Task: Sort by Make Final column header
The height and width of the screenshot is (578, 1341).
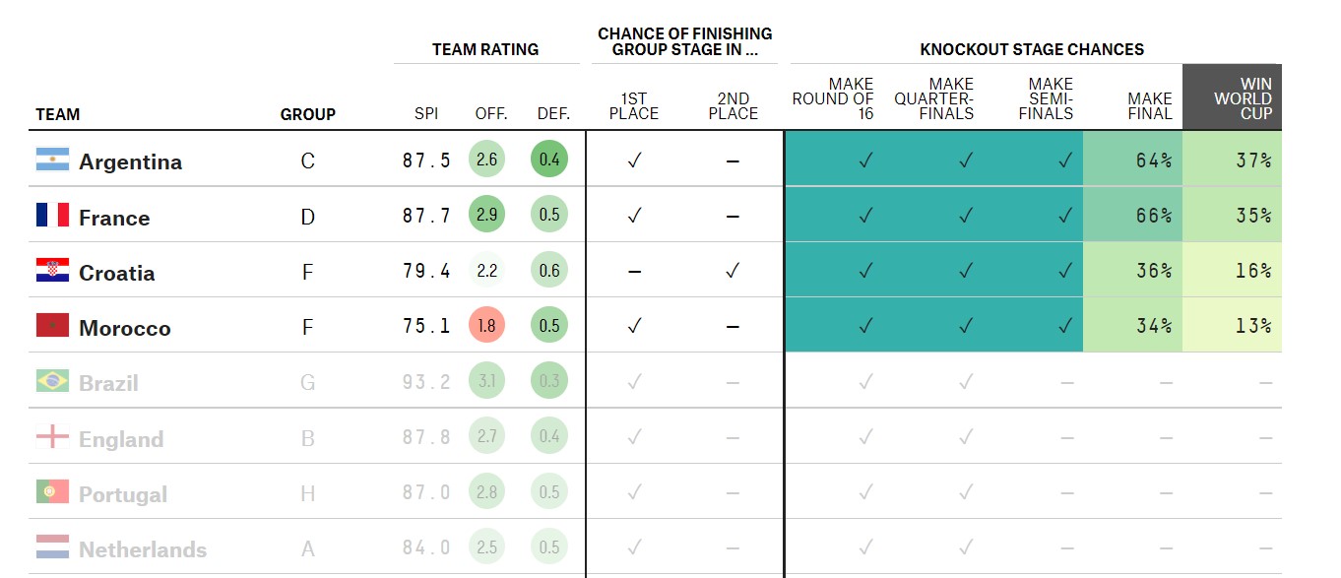Action: tap(1150, 106)
